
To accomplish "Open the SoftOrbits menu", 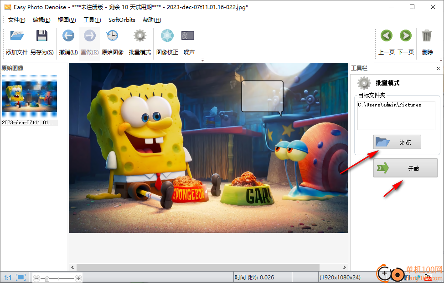I will pos(122,20).
